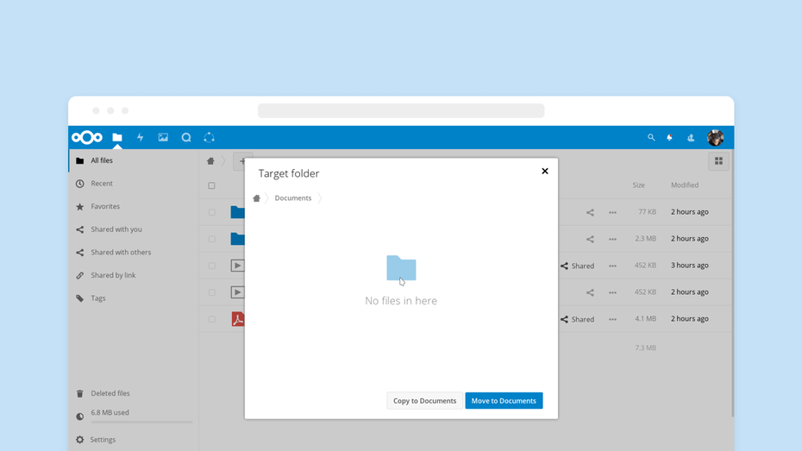Image resolution: width=802 pixels, height=451 pixels.
Task: Open the notifications bell icon
Action: [670, 138]
